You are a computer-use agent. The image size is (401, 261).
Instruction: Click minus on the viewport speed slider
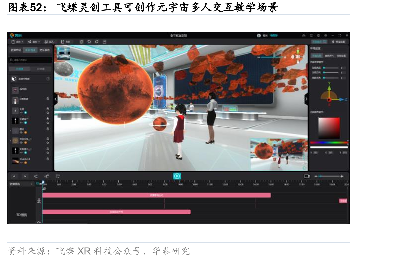[x=259, y=57]
